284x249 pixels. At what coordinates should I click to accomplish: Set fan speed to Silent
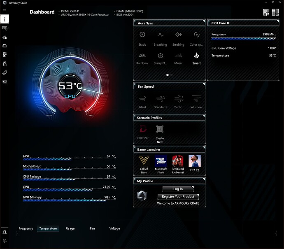(142, 102)
